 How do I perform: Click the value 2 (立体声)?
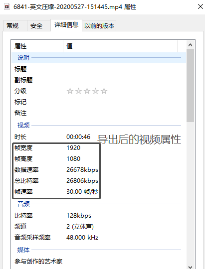(x=80, y=227)
